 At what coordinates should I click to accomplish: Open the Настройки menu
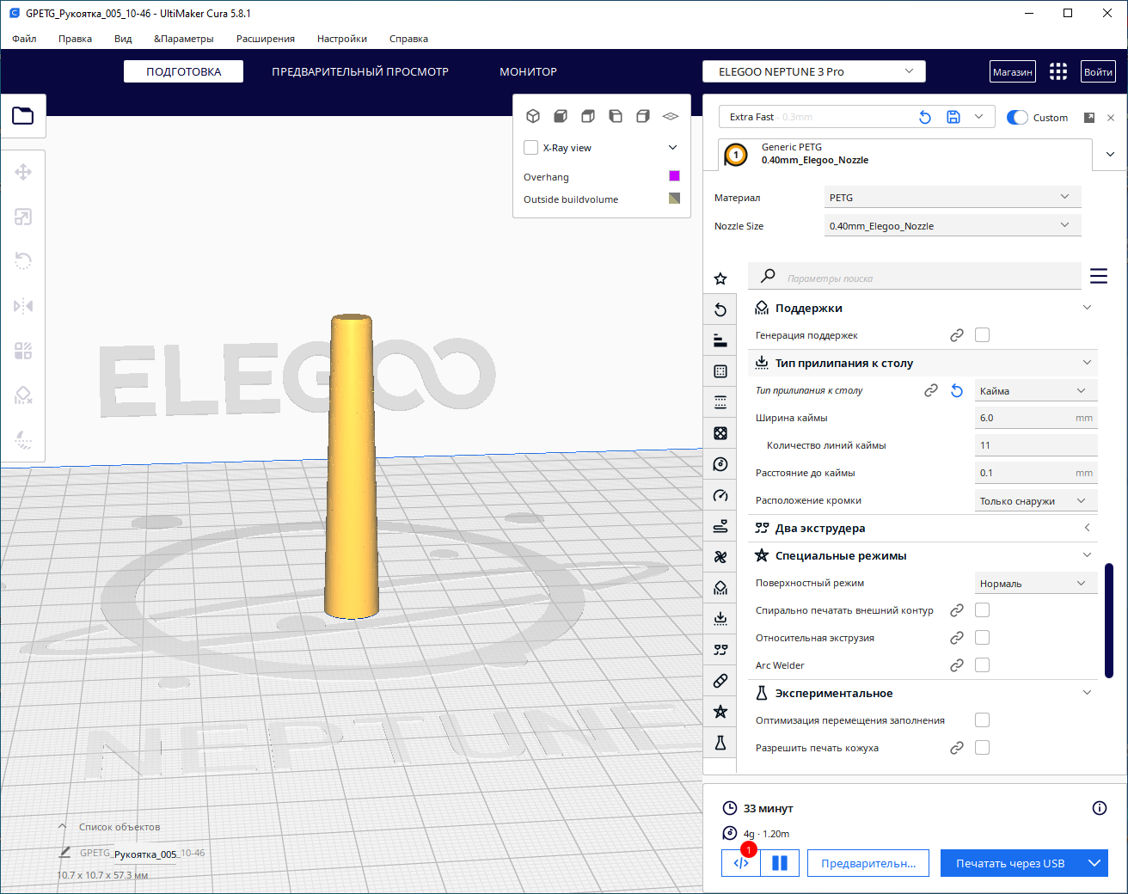(x=342, y=39)
